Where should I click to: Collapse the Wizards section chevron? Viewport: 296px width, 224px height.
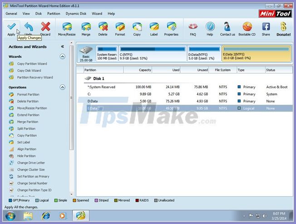point(63,56)
